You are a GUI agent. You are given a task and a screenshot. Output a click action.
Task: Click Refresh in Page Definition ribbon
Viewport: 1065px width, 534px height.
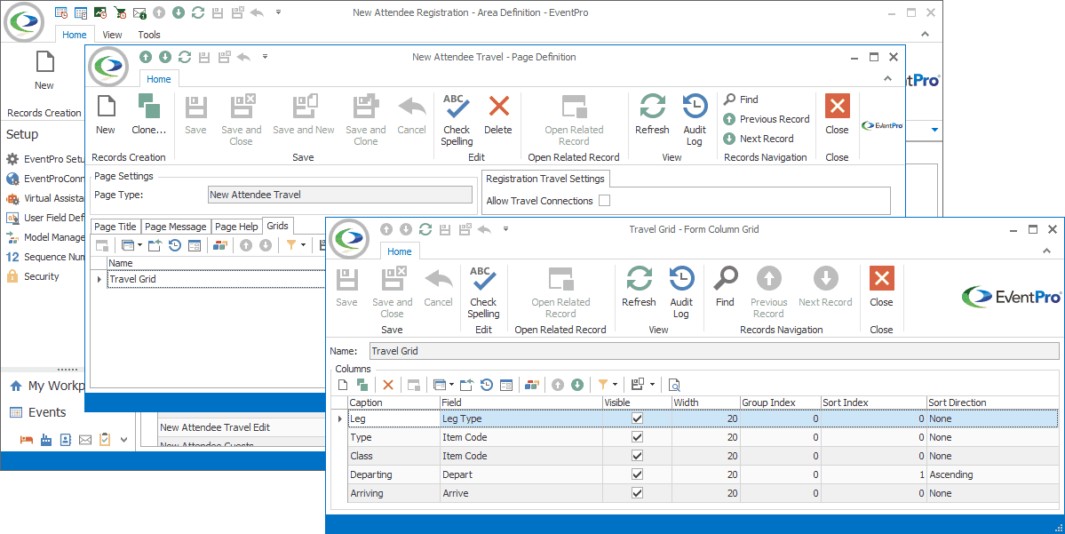click(652, 114)
